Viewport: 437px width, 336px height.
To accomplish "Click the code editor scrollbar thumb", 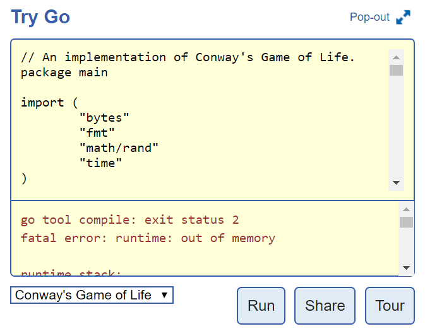I will pyautogui.click(x=397, y=70).
